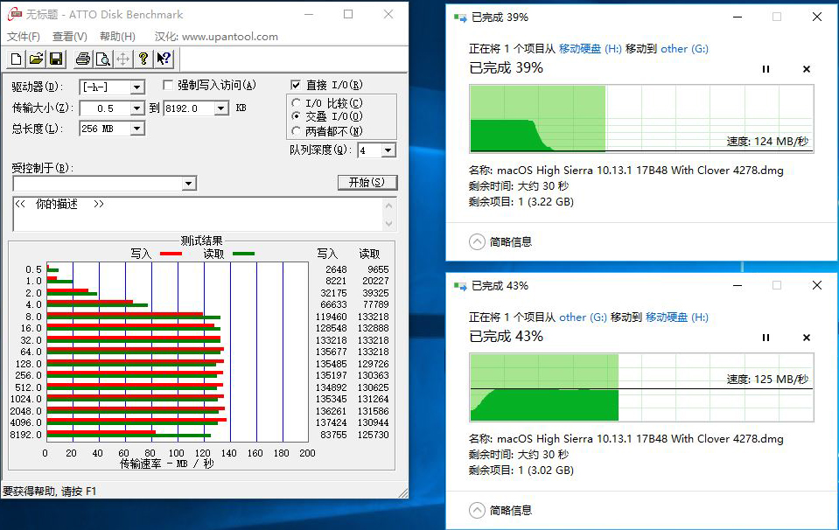Open queue depth dropdown

point(389,150)
